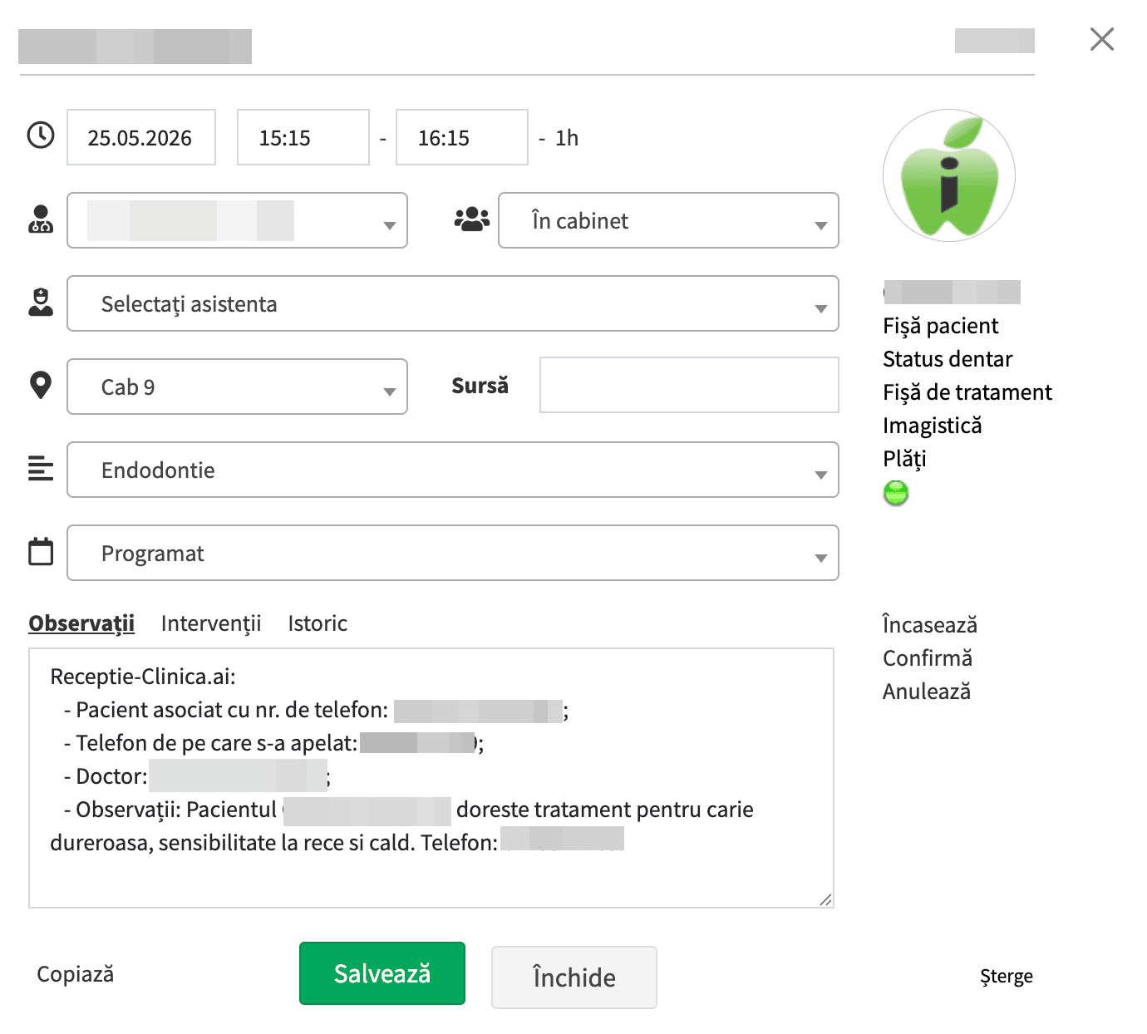Open the Fișă pacient link
Viewport: 1147px width, 1034px height.
(940, 326)
